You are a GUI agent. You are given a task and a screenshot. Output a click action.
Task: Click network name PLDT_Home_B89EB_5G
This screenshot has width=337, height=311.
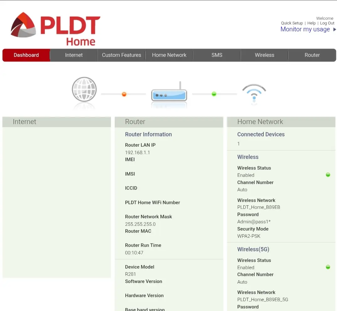click(x=263, y=300)
